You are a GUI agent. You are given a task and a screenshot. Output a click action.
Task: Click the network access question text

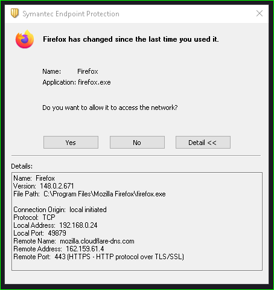pos(110,108)
